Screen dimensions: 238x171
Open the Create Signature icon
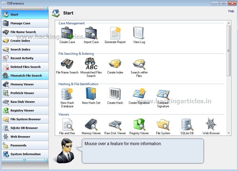click(x=139, y=93)
